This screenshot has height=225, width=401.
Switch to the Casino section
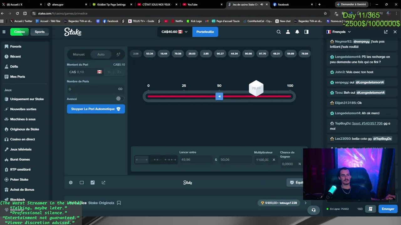tap(19, 32)
